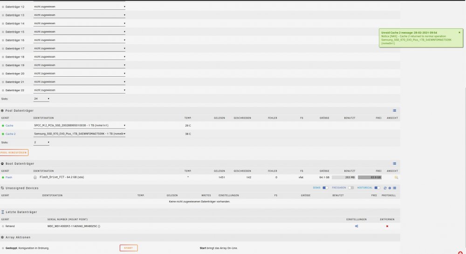Viewport: 466px width, 254px height.
Task: Click the Pool hinzufügen button
Action: (14, 153)
